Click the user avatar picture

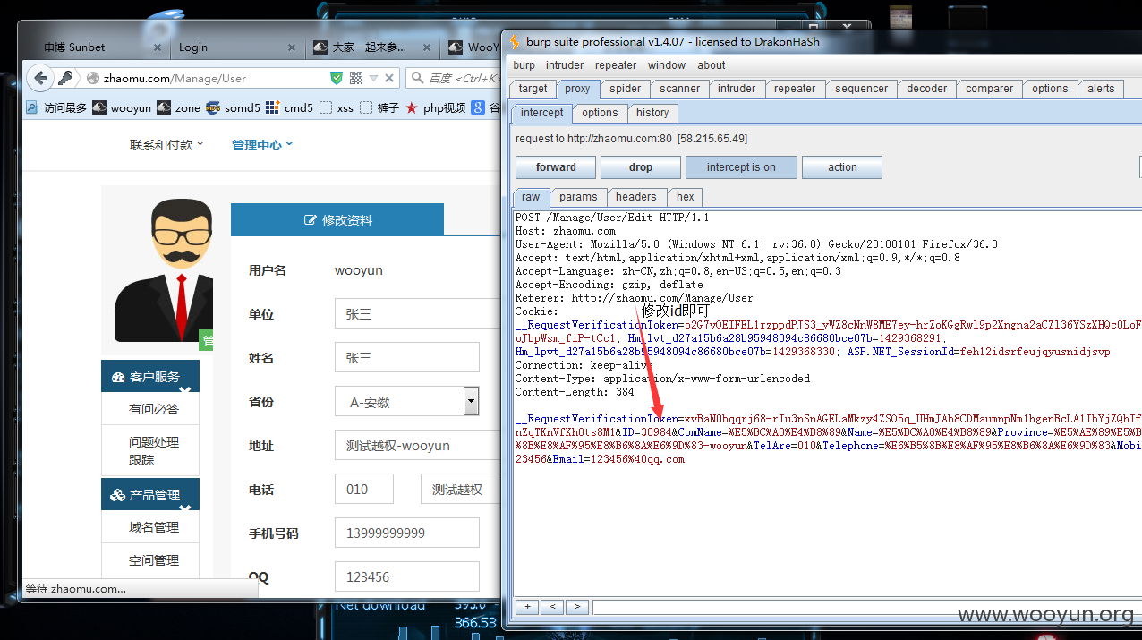[x=163, y=269]
